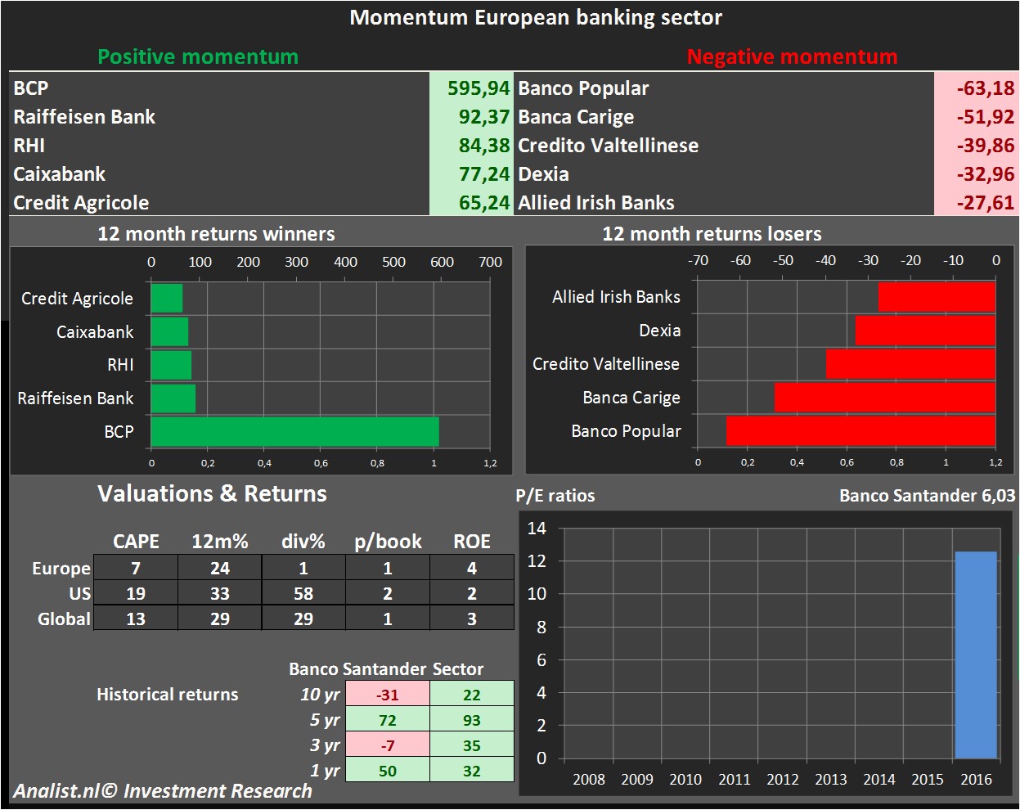Click the Europe CAPE cell showing 7
1020x810 pixels.
(x=136, y=568)
